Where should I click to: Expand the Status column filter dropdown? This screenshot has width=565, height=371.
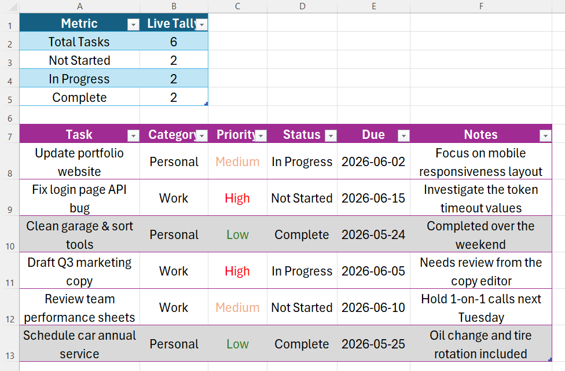[x=331, y=136]
